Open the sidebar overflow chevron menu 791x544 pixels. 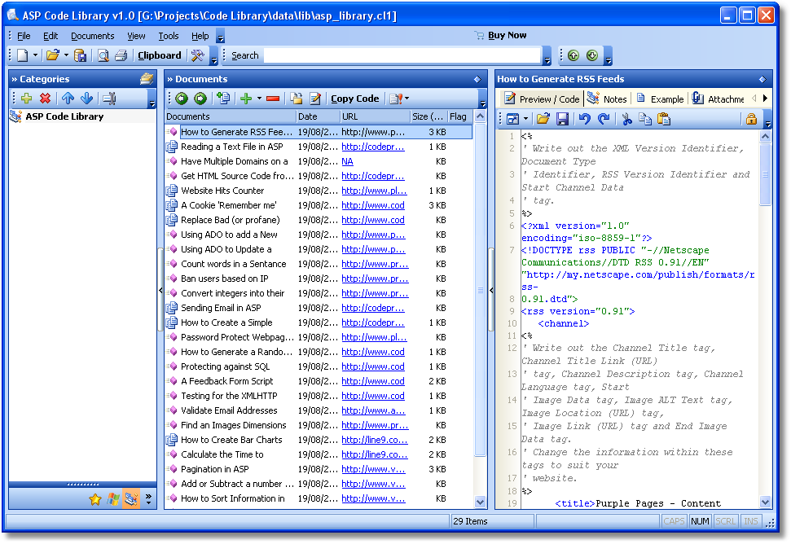[x=149, y=496]
